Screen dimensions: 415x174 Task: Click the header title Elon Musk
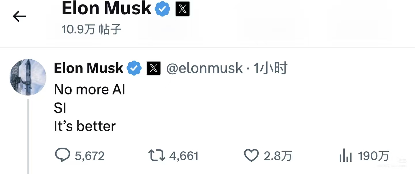(x=107, y=8)
